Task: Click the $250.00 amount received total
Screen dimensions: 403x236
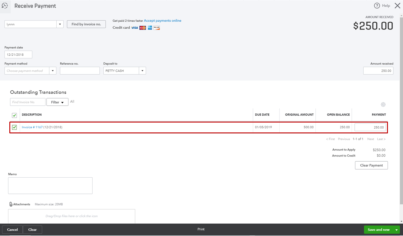Action: 373,26
